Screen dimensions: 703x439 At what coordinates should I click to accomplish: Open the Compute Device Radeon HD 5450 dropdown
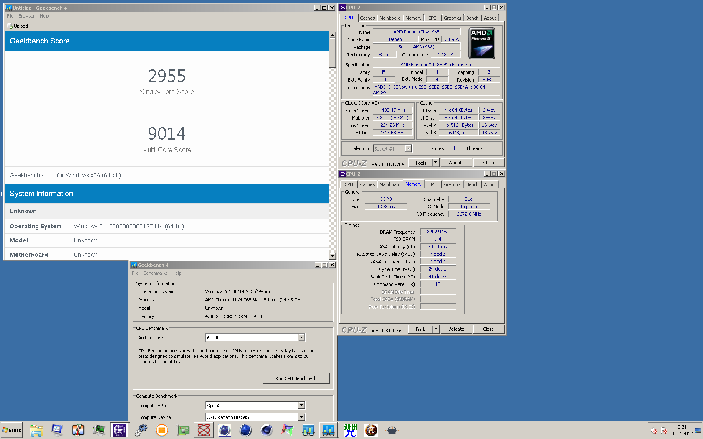(x=302, y=417)
